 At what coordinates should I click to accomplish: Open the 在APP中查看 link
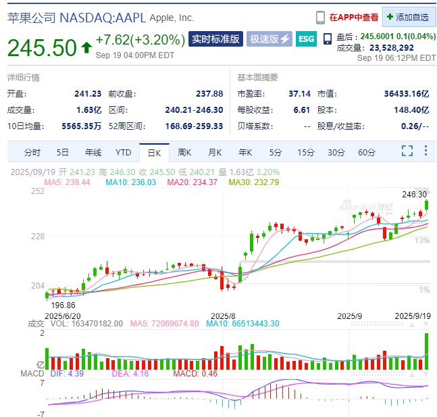(x=354, y=18)
